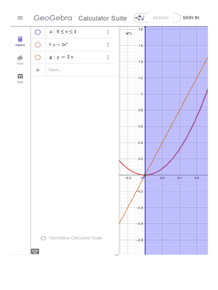Click the Input field
This screenshot has width=218, height=290.
80,70
